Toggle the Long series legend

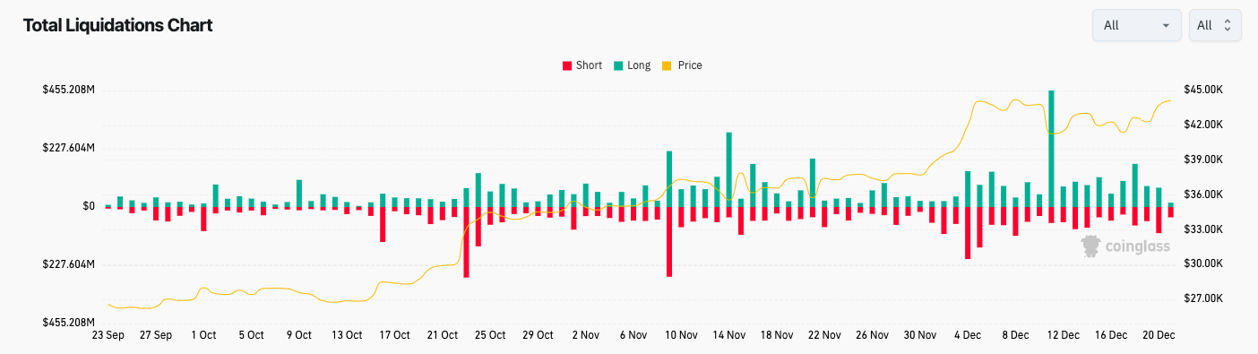pyautogui.click(x=631, y=65)
